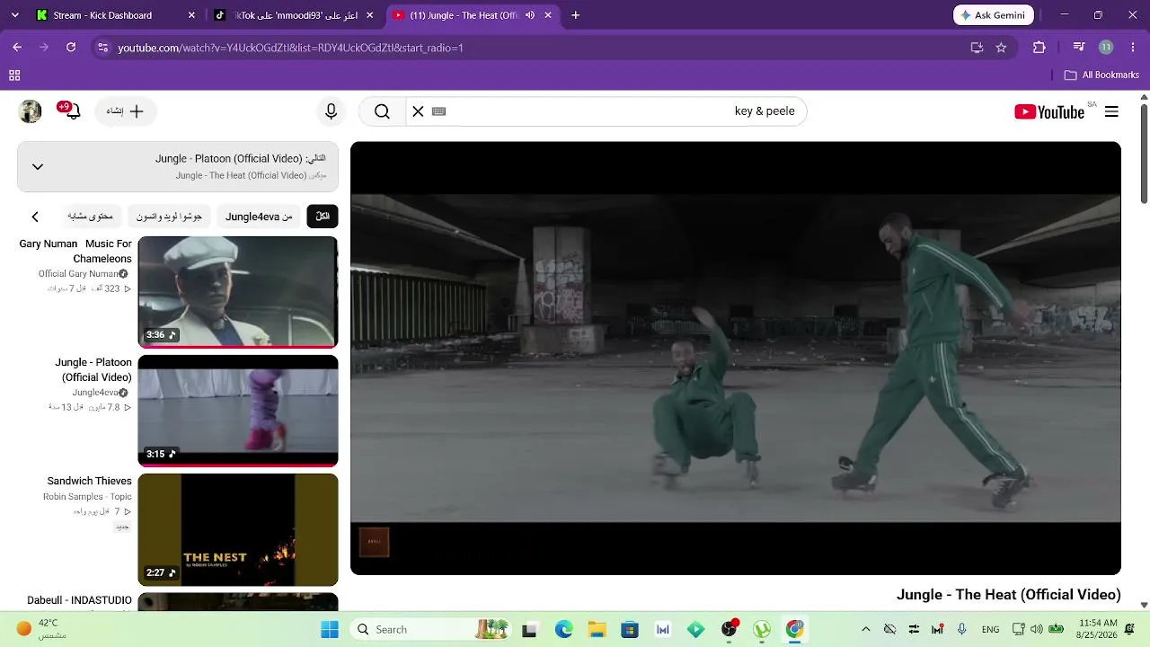Open the Gary Numan Music For Chameleons title
This screenshot has width=1150, height=647.
click(x=75, y=251)
